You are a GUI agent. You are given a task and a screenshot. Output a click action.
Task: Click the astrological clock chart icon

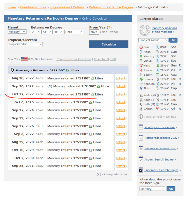tap(145, 30)
